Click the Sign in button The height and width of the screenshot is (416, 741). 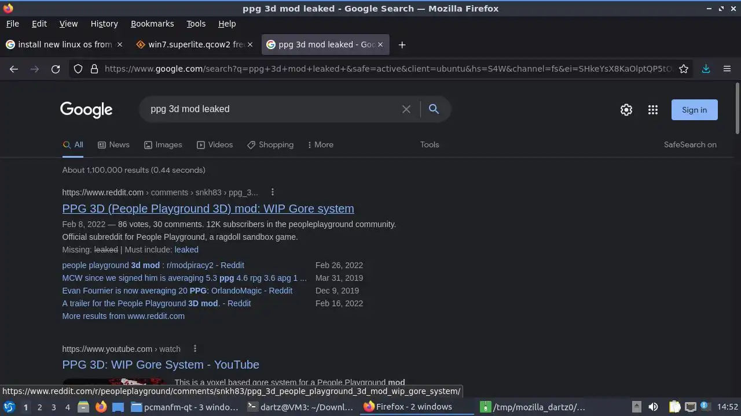[x=694, y=110]
